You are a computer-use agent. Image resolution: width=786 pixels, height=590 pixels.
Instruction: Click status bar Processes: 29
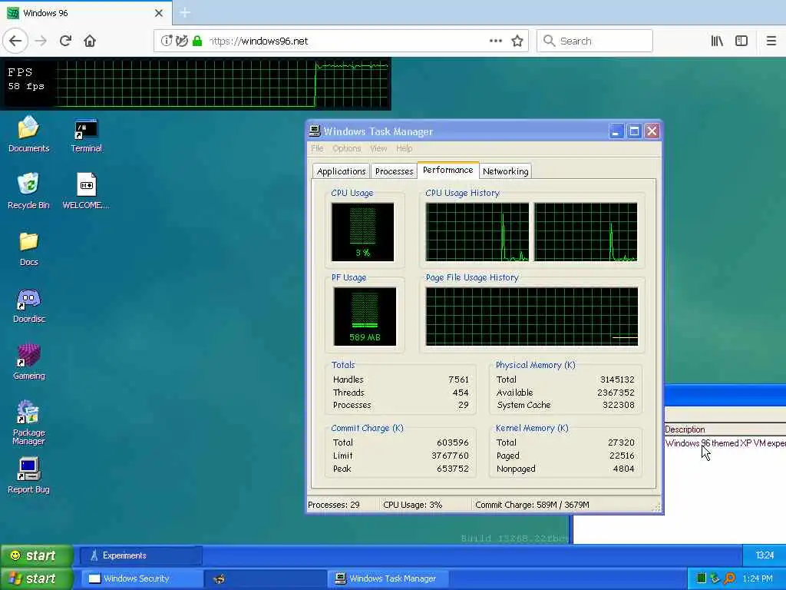[334, 505]
